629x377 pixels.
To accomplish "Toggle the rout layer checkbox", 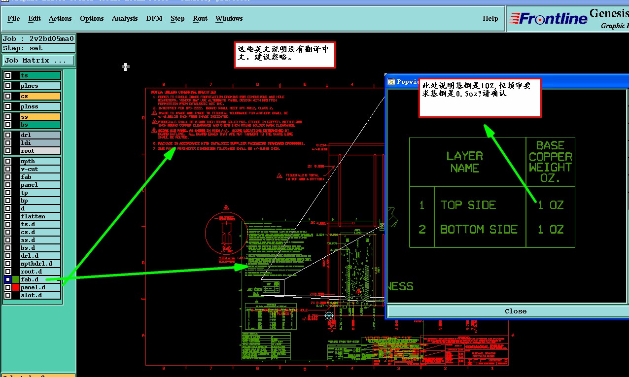I will coord(8,151).
